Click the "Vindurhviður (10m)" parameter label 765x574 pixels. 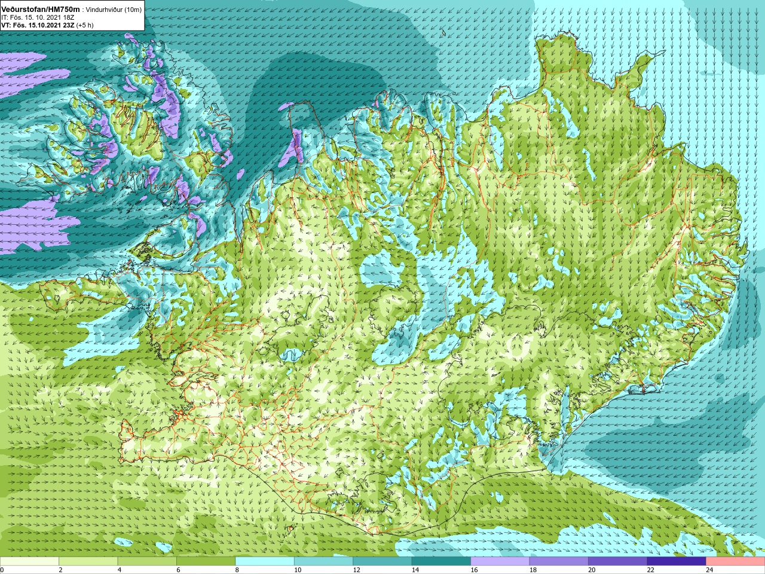click(114, 10)
